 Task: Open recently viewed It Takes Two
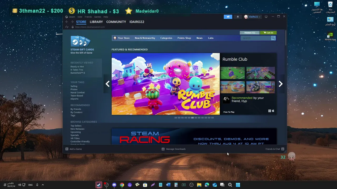click(77, 70)
